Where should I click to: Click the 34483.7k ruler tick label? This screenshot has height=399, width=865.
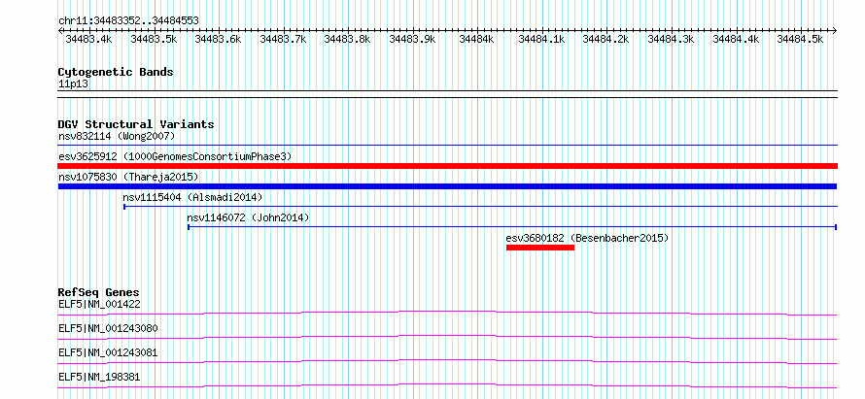click(283, 39)
